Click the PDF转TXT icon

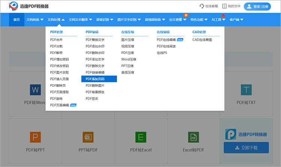[246, 90]
